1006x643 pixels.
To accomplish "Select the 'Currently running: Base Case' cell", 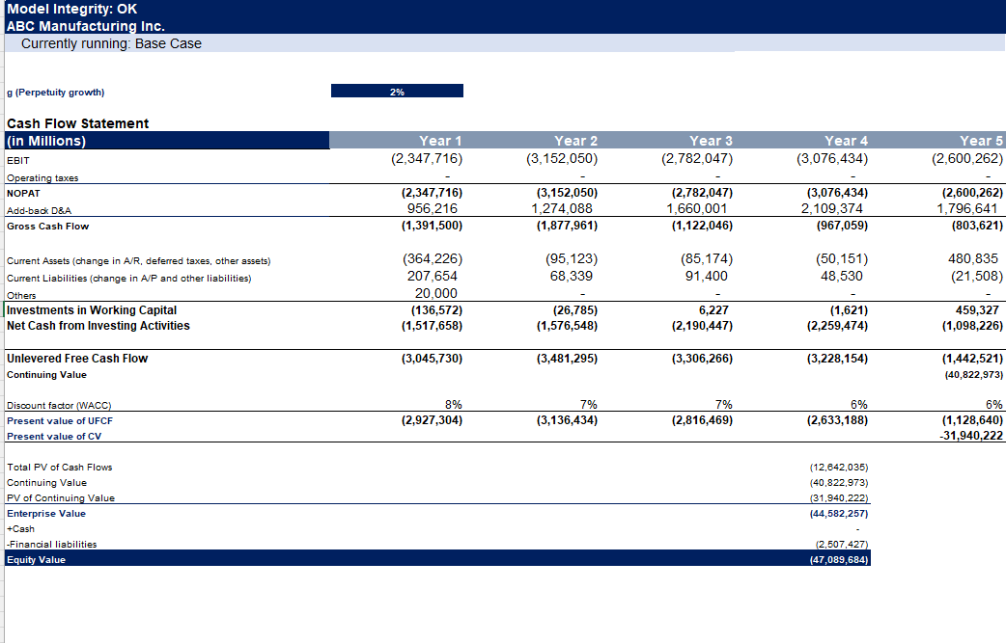I will click(111, 43).
